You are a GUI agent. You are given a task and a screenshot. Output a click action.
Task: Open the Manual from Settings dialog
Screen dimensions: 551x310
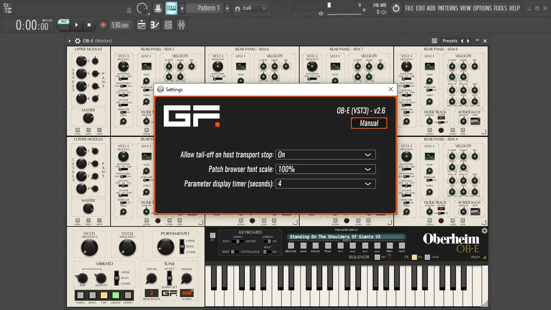[x=369, y=123]
